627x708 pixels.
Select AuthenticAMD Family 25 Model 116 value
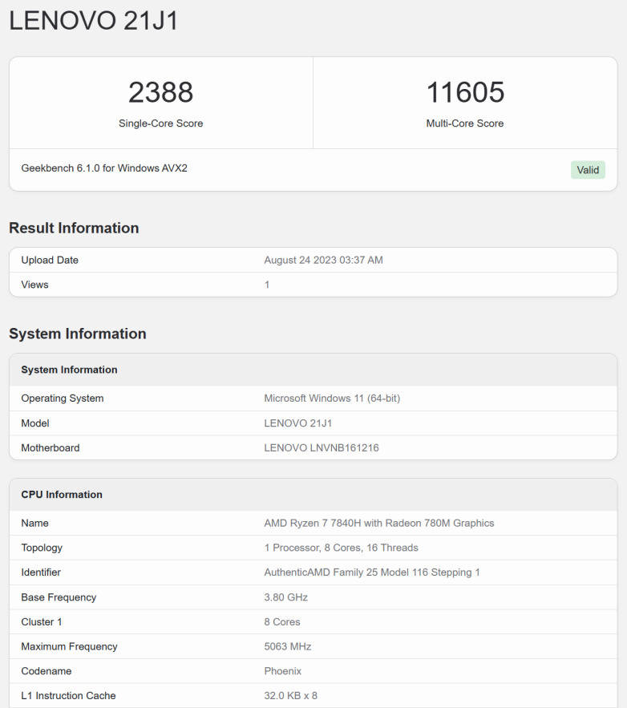[x=372, y=572]
